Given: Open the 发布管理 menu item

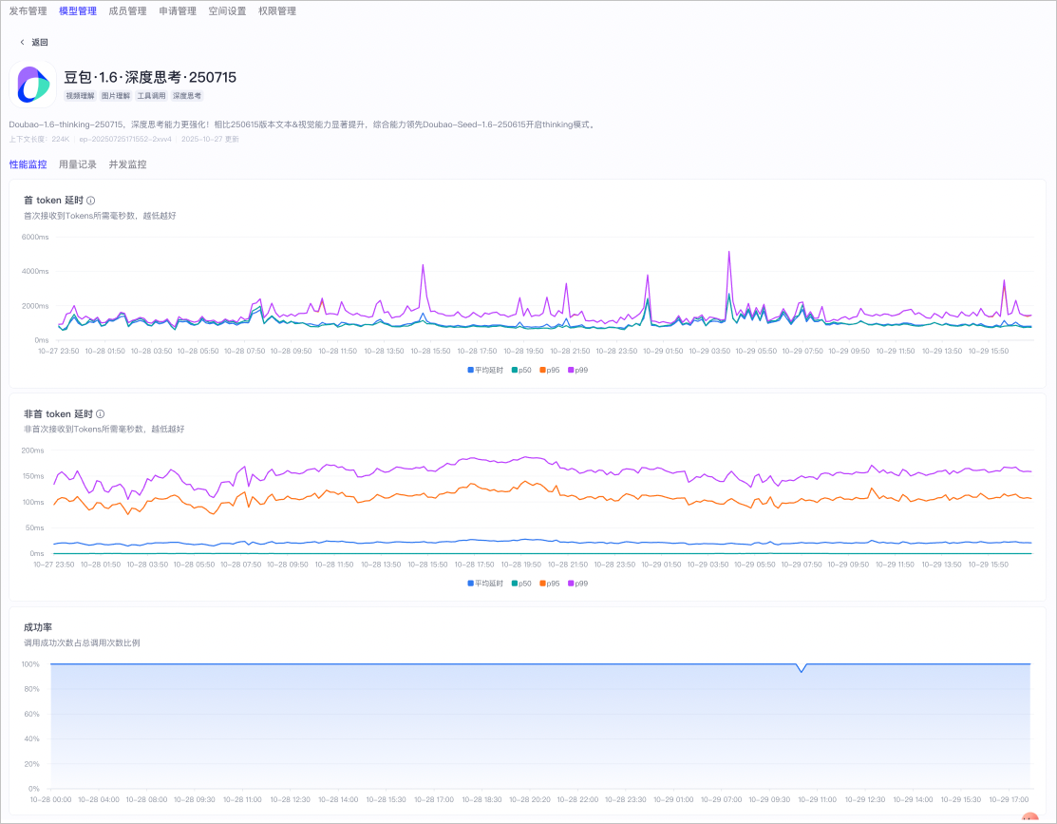Looking at the screenshot, I should (x=28, y=10).
